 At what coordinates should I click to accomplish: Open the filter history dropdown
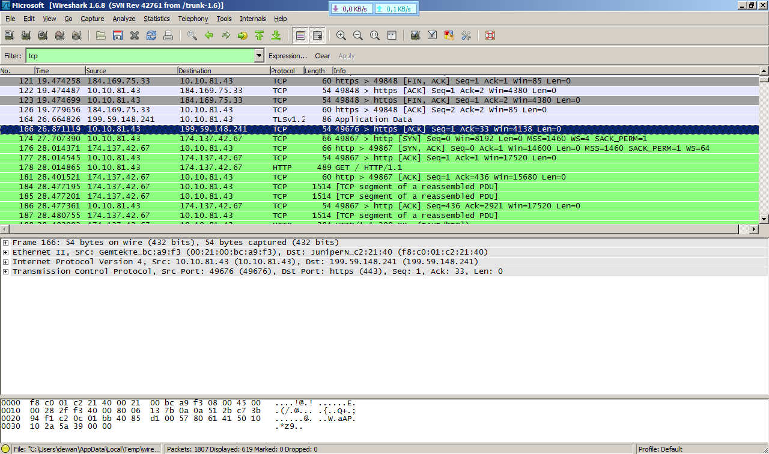[x=259, y=56]
